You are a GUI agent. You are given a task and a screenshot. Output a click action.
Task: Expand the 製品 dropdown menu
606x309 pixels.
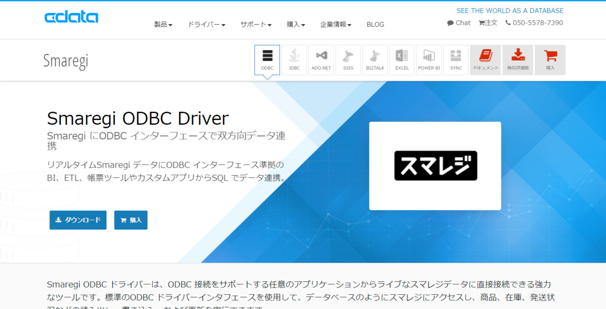163,24
